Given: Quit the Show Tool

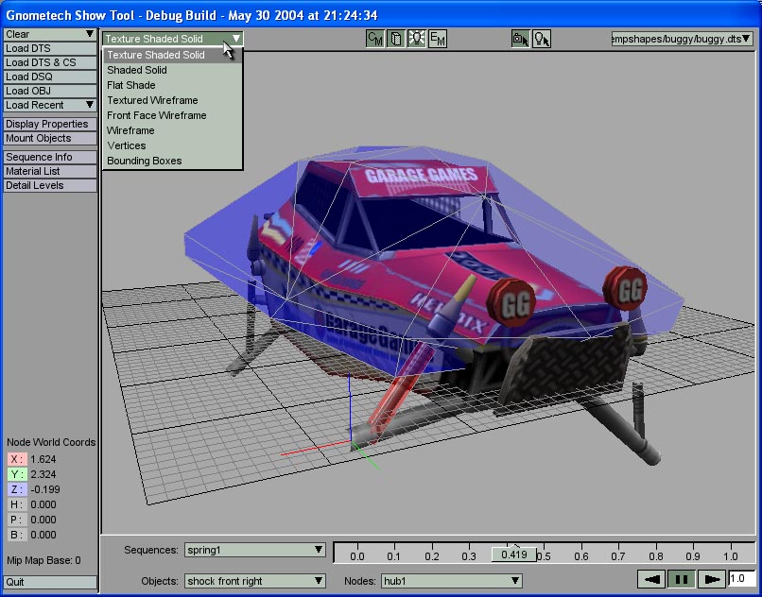Looking at the screenshot, I should click(x=49, y=582).
